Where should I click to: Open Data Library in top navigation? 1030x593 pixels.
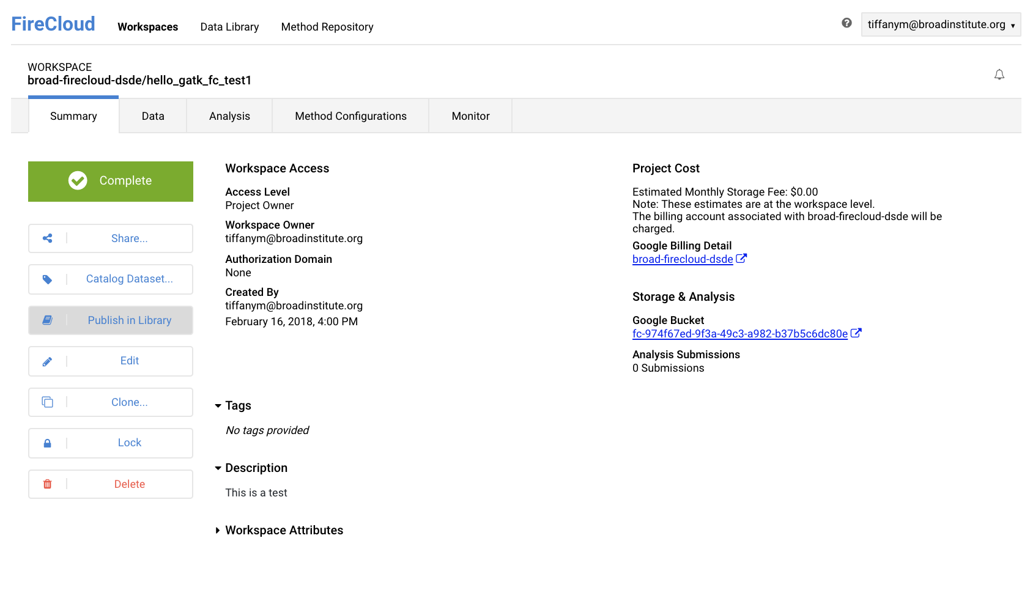[x=229, y=27]
